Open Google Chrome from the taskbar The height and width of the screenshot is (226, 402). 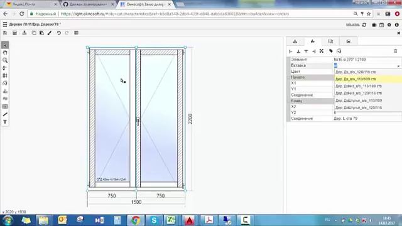136,220
